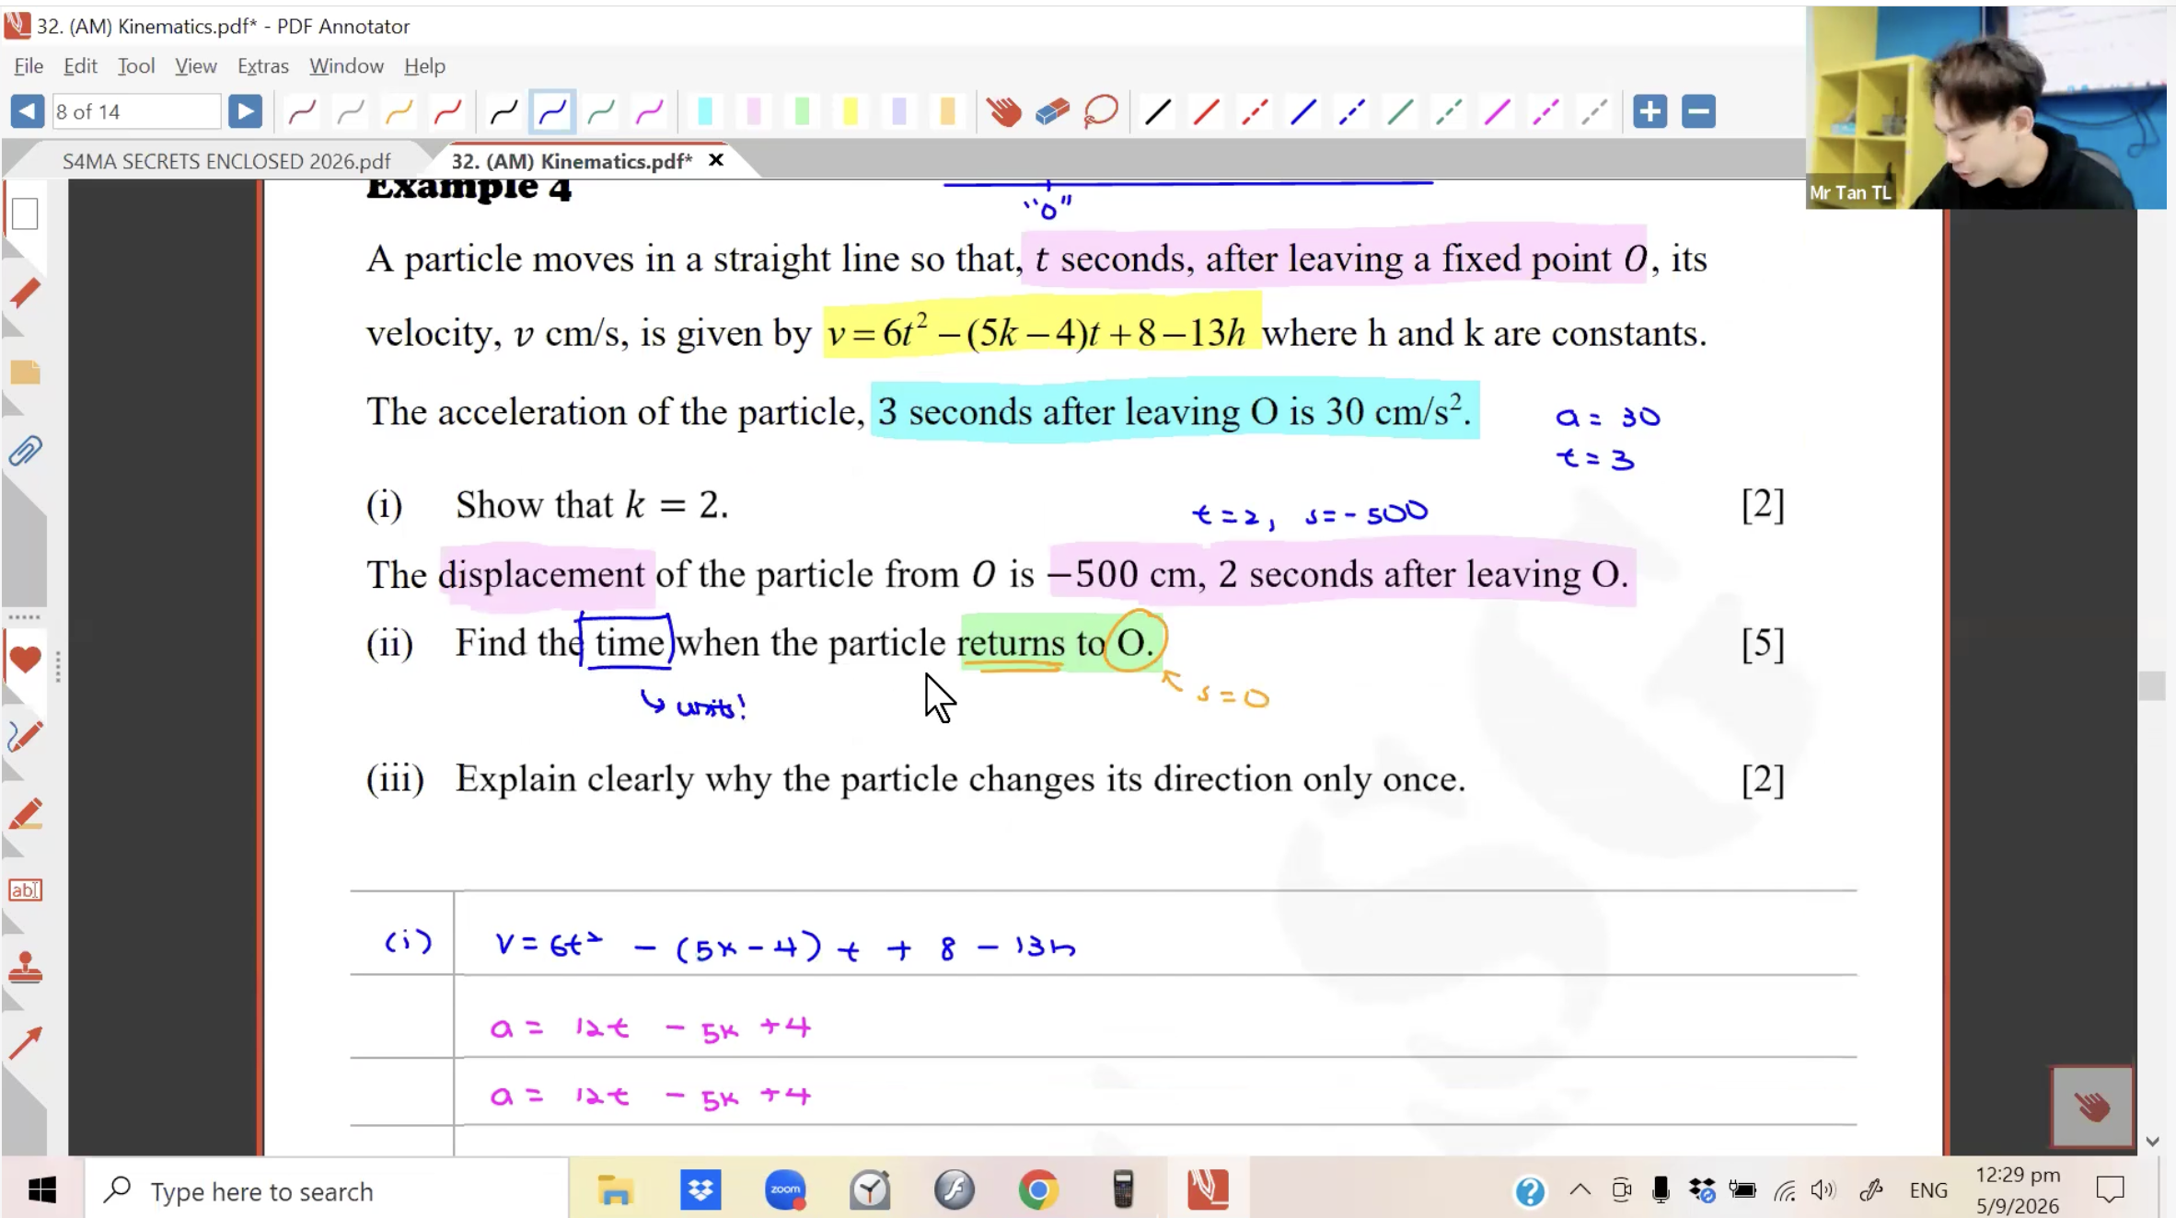Click the page number field '8 of 14'
Viewport: 2176px width, 1218px height.
point(136,111)
